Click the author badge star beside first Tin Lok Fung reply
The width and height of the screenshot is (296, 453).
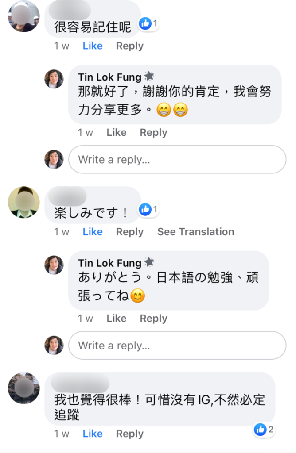(x=149, y=77)
